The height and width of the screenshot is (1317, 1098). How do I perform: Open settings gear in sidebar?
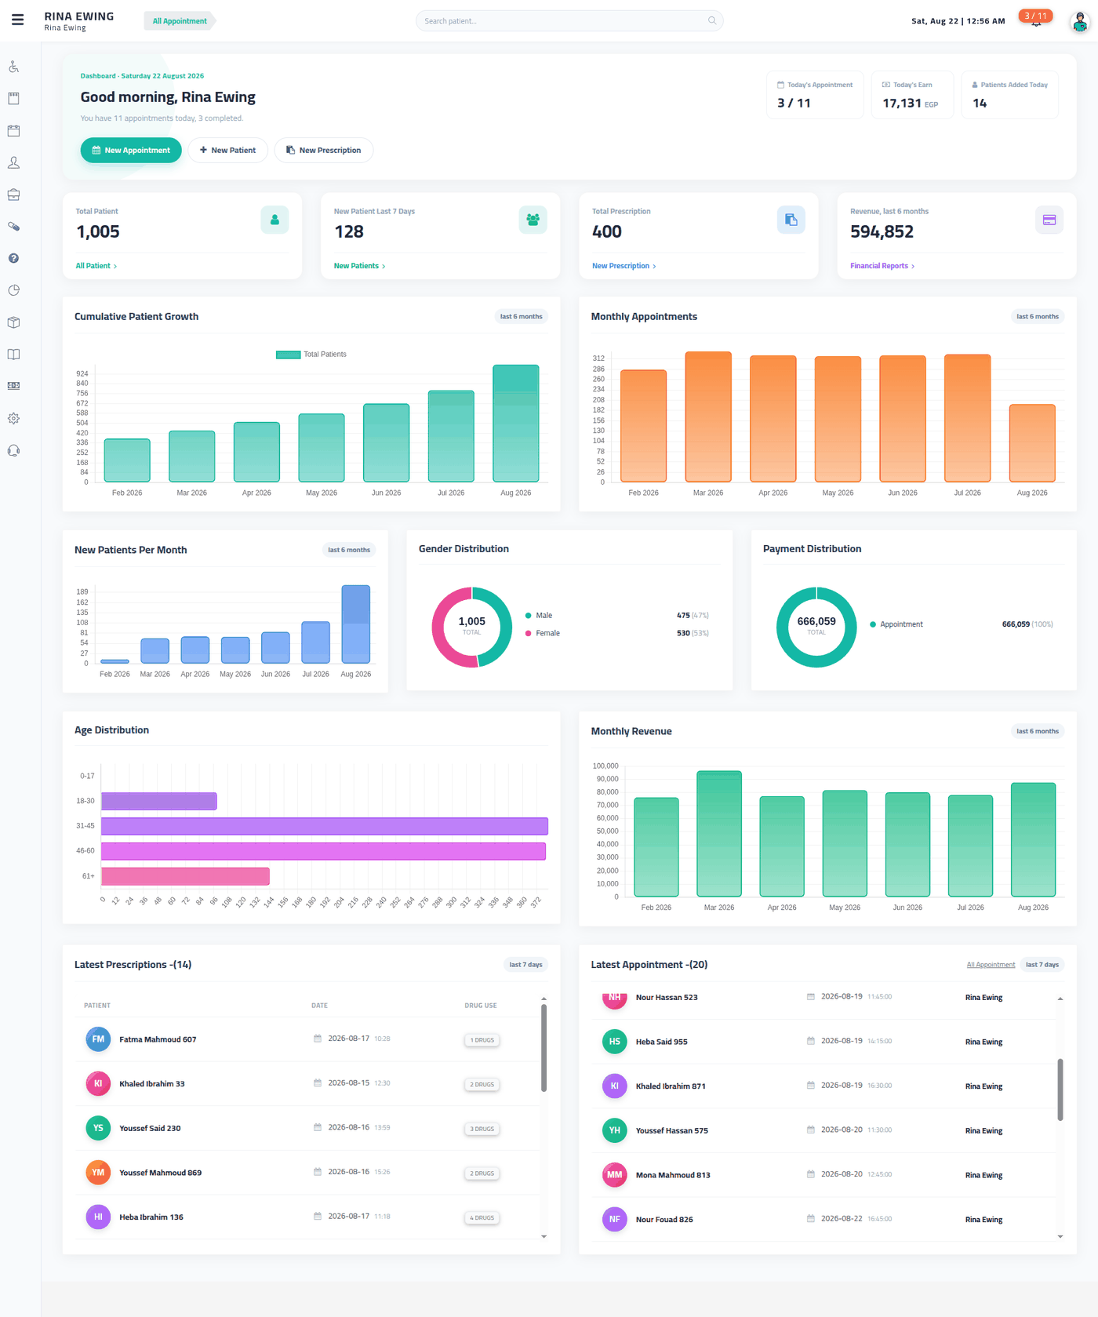(x=13, y=418)
